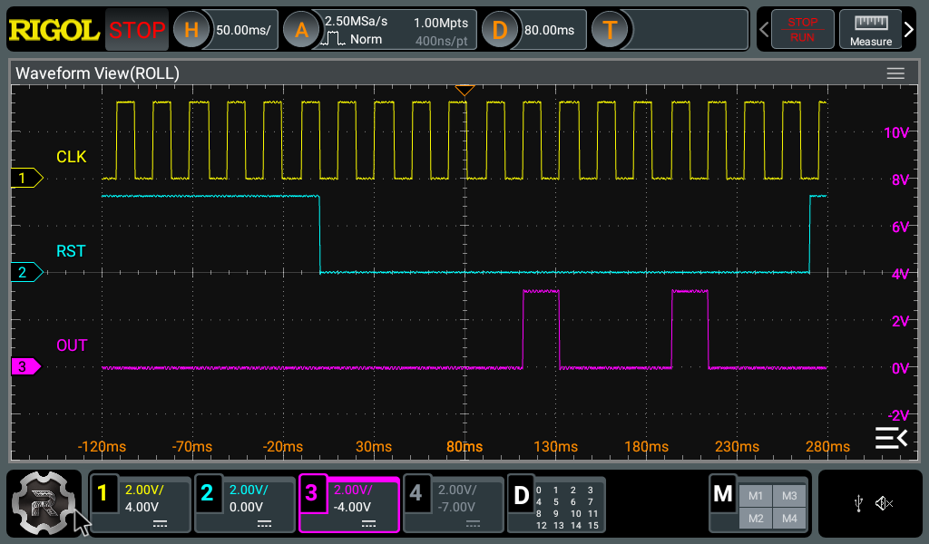929x544 pixels.
Task: Toggle channel 4 on
Action: click(454, 504)
